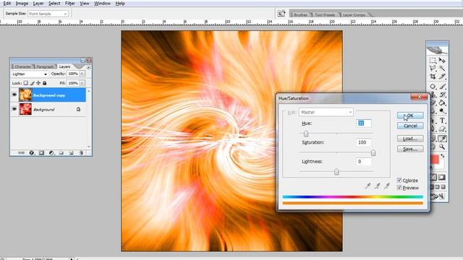Swap foreground and background colors
463x260 pixels.
click(442, 156)
